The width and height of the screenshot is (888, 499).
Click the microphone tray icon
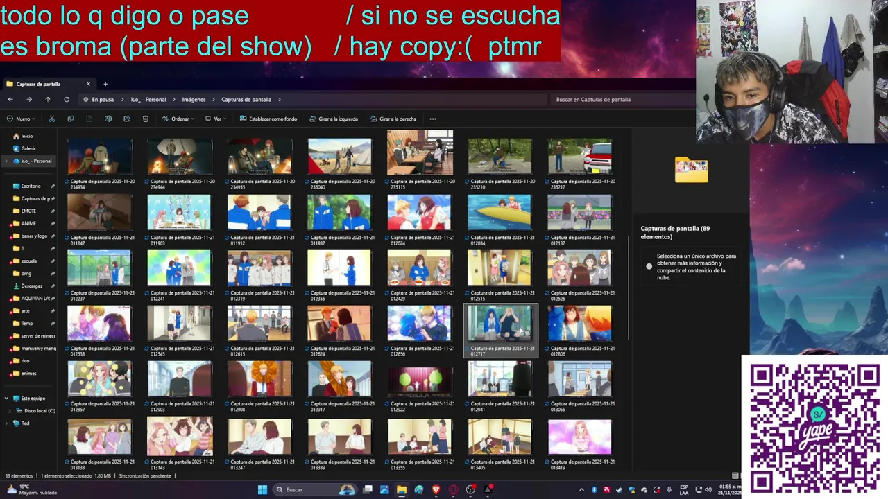click(x=669, y=490)
